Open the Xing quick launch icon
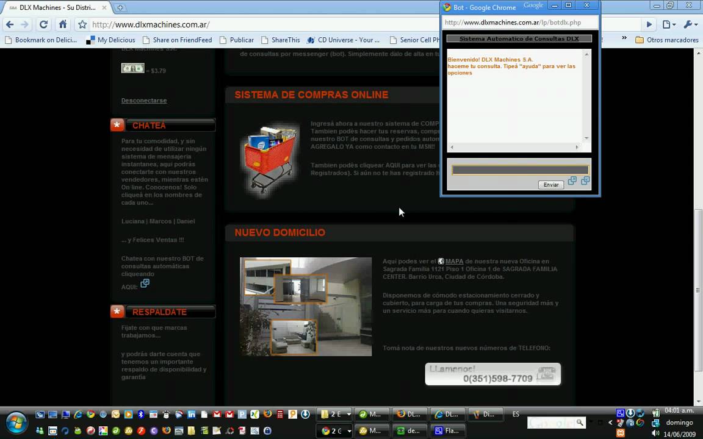703x439 pixels. pyautogui.click(x=254, y=415)
